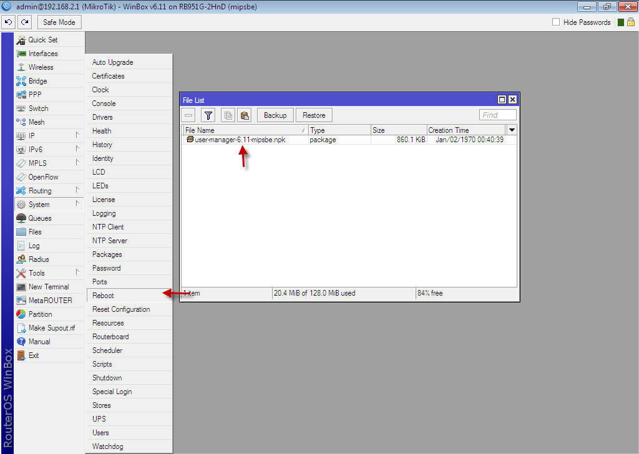Image resolution: width=639 pixels, height=454 pixels.
Task: Select Watchdog from System submenu
Action: (129, 447)
